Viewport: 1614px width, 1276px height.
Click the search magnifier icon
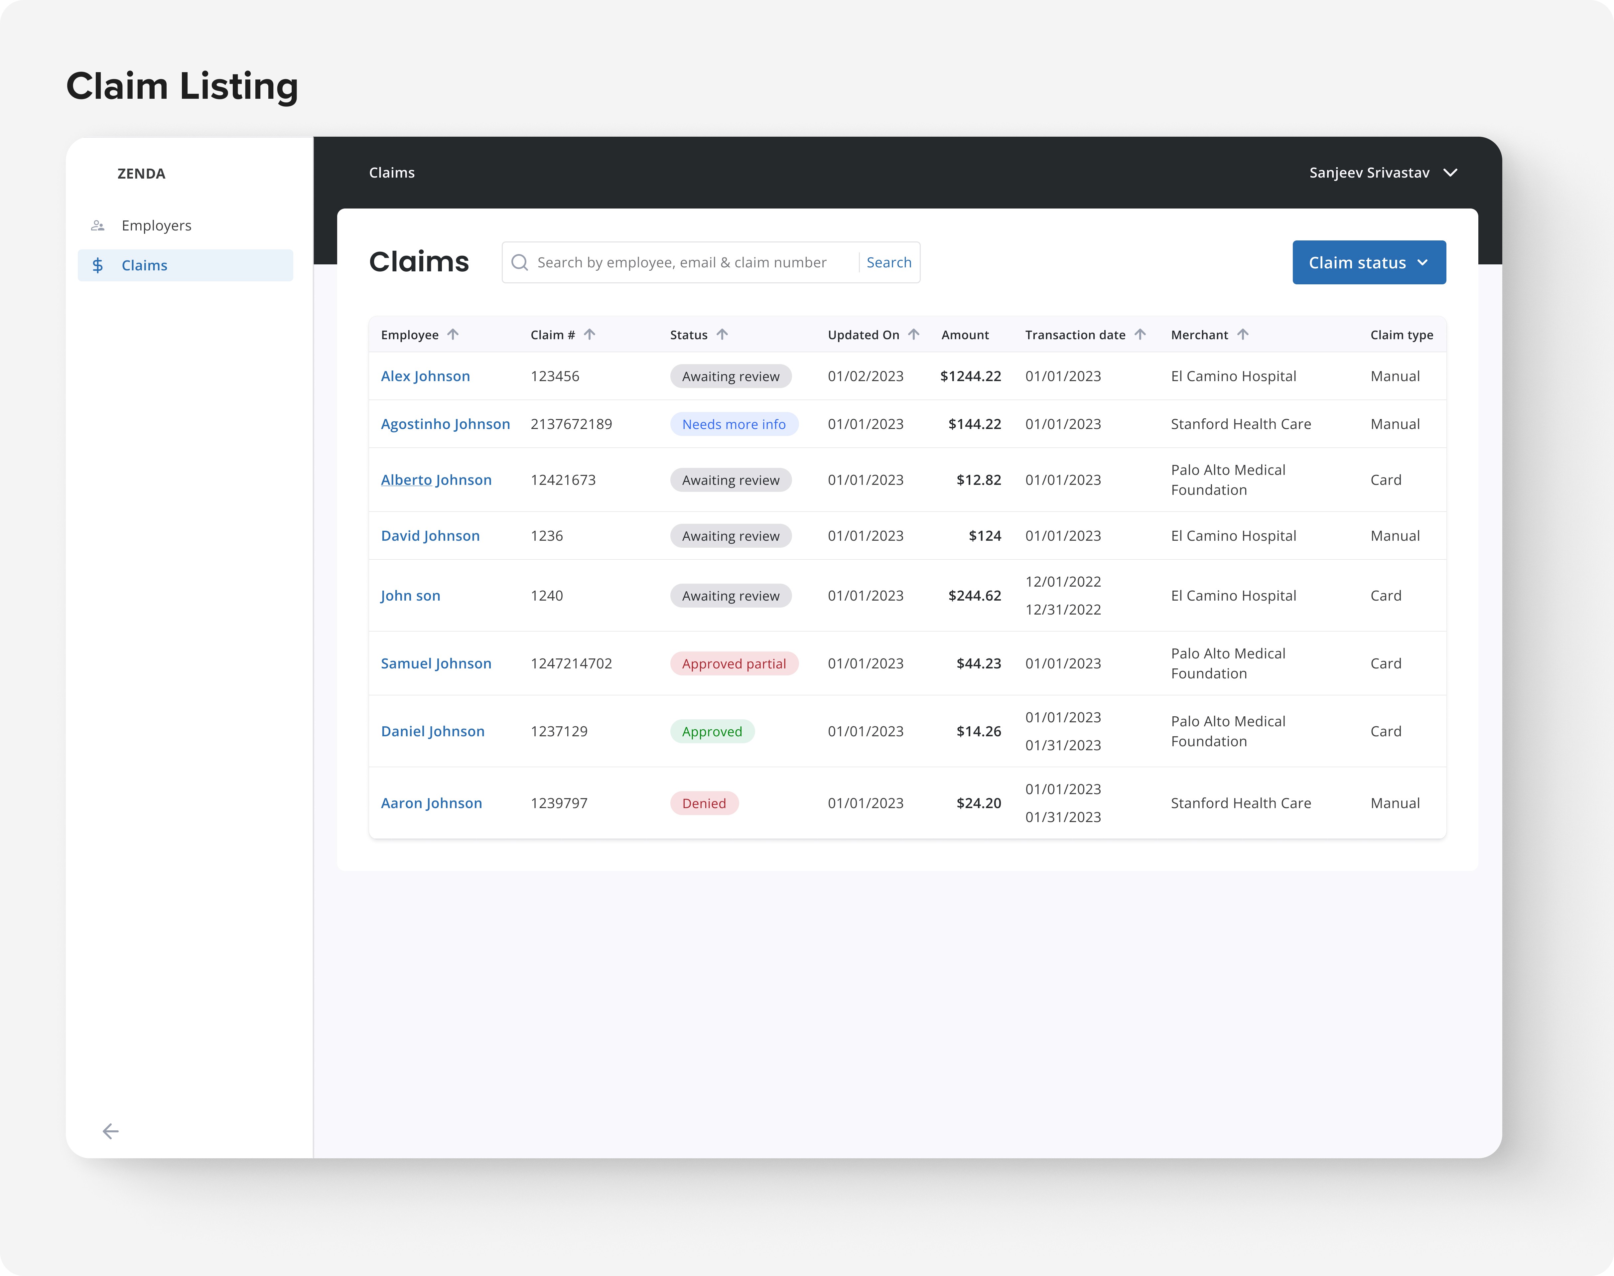[x=520, y=263]
